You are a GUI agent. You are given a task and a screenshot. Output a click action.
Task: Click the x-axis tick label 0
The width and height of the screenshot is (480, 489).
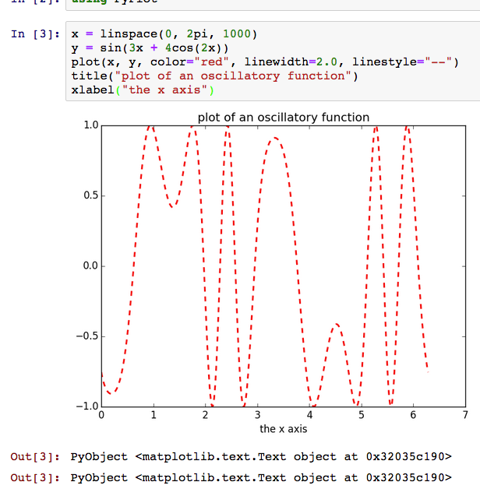[x=101, y=415]
